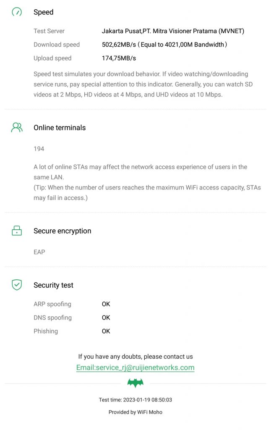
Task: Select the Jakarta Pusat test server text
Action: tap(173, 31)
